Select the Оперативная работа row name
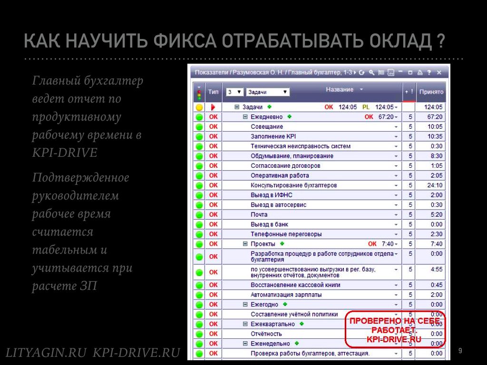 point(280,176)
